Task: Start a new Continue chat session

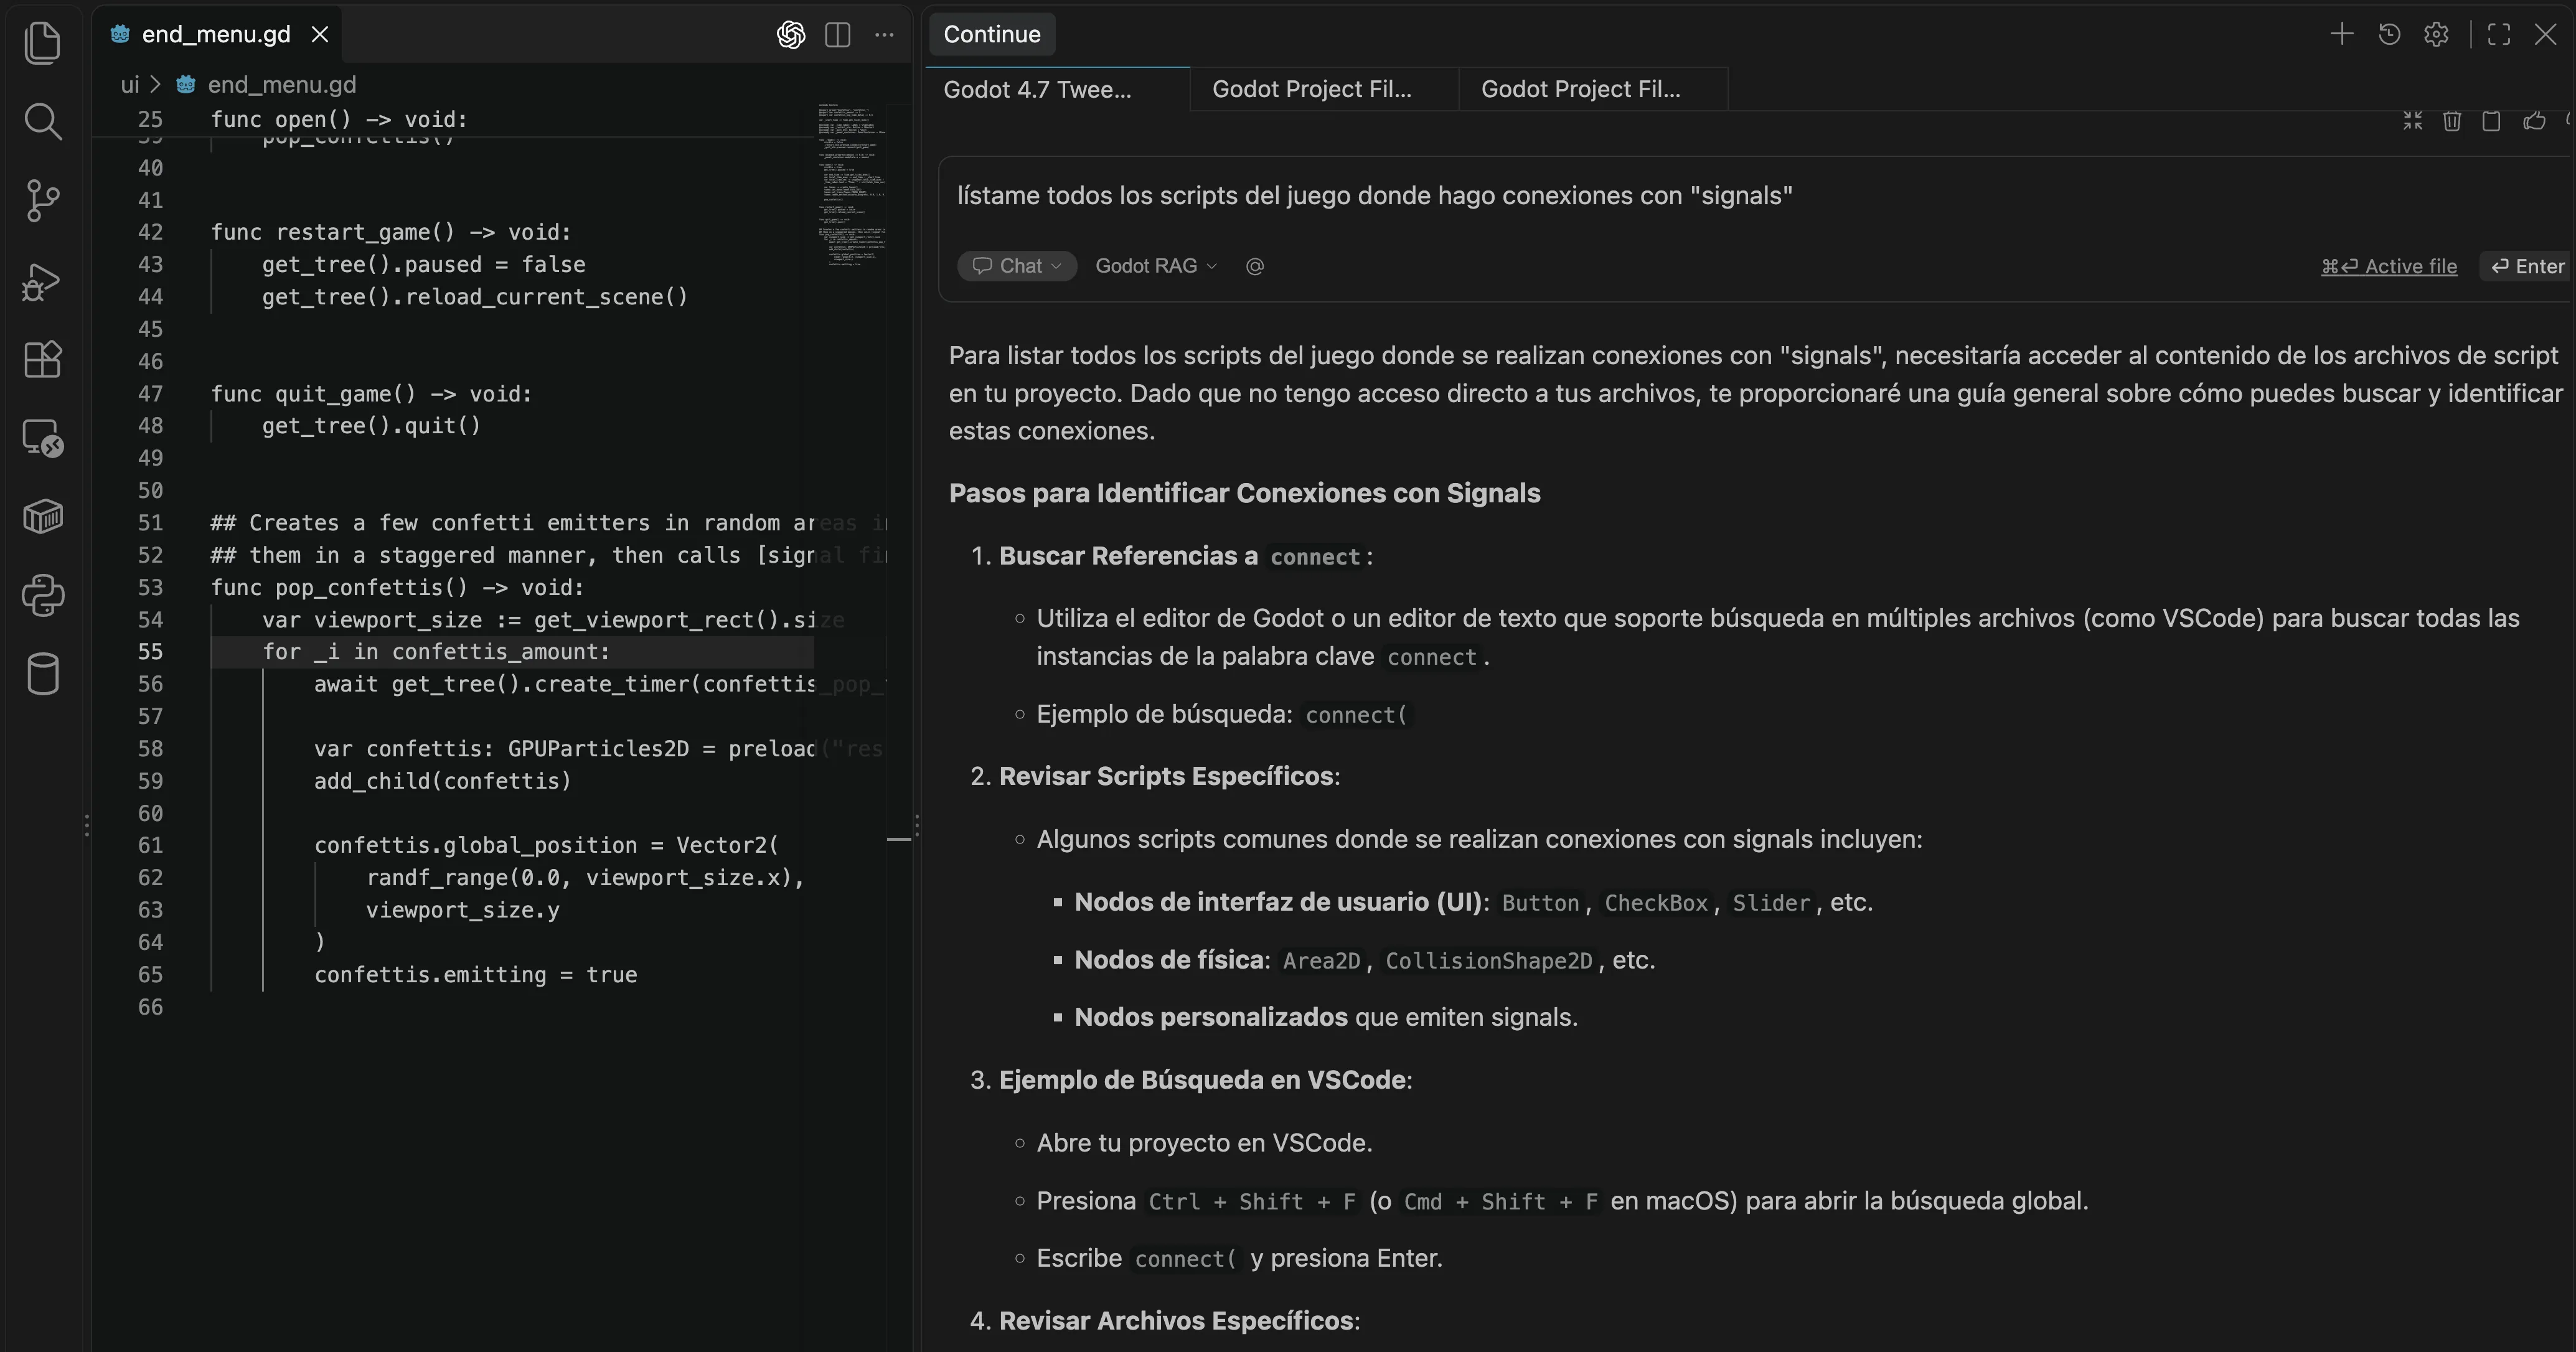Action: click(2341, 35)
